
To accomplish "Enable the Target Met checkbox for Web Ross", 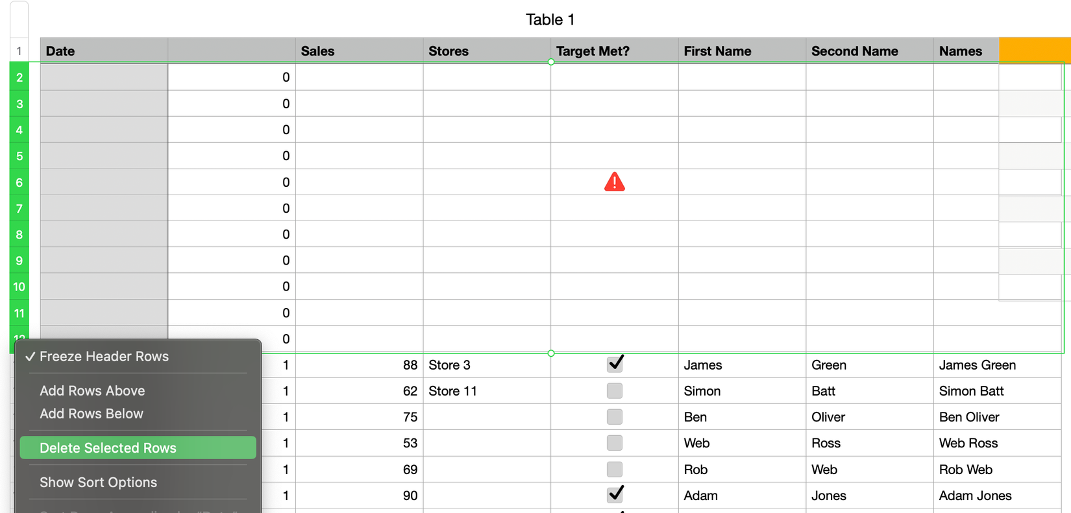I will pos(615,443).
